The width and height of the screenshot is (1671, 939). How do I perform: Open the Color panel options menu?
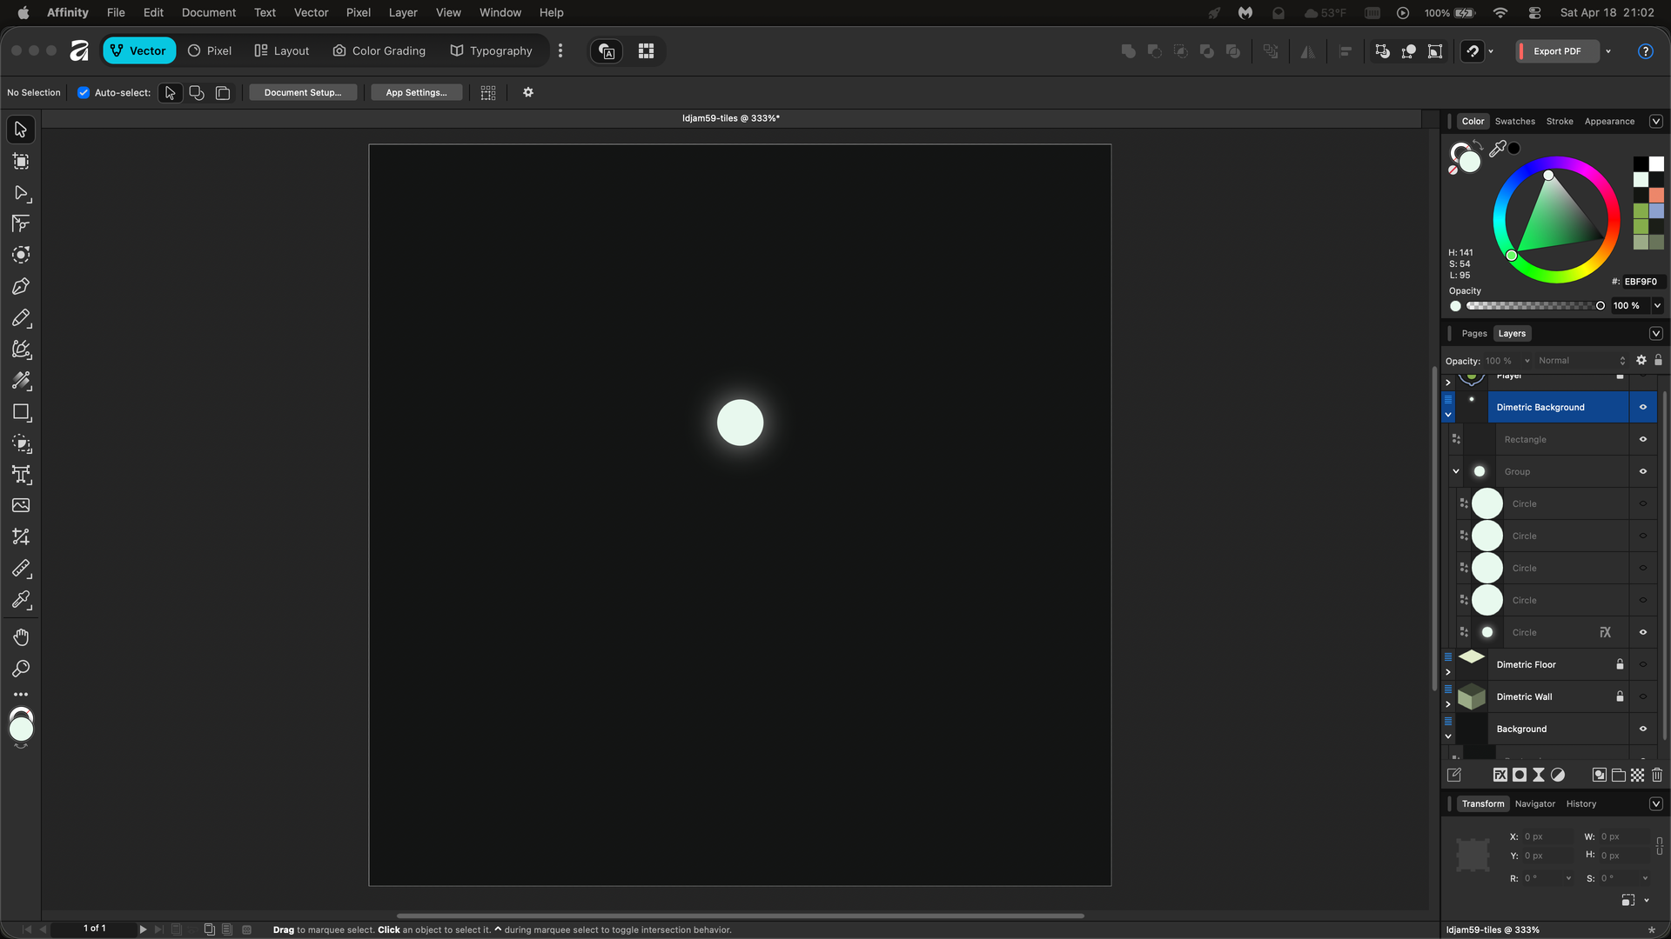1656,122
